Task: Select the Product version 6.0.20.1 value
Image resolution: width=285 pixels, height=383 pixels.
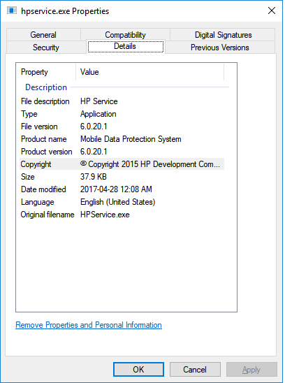Action: (x=94, y=152)
